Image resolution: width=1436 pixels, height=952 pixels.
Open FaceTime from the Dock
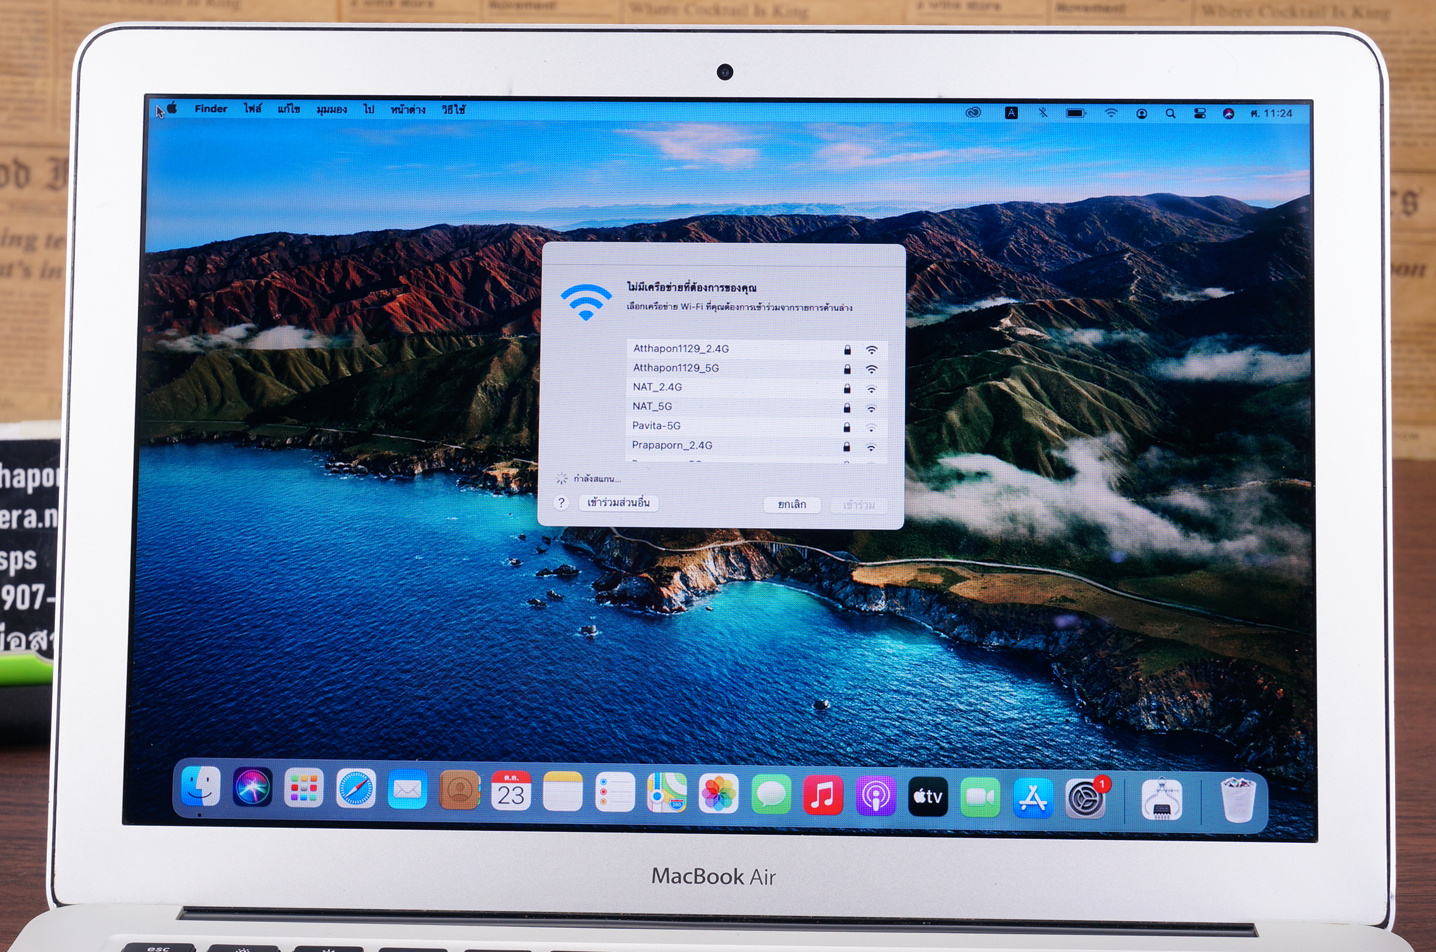980,797
